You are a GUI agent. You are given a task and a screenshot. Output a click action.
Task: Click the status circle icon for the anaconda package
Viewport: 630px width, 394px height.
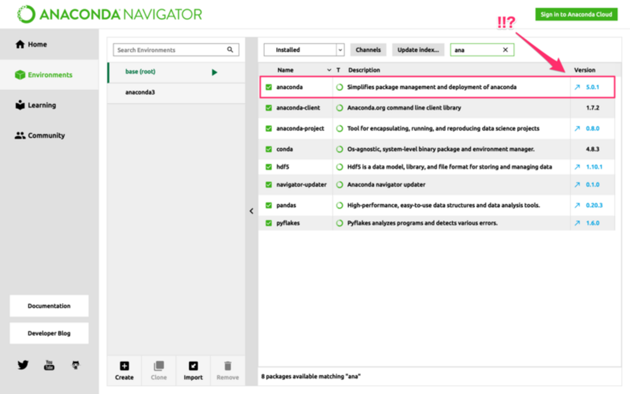pyautogui.click(x=340, y=87)
